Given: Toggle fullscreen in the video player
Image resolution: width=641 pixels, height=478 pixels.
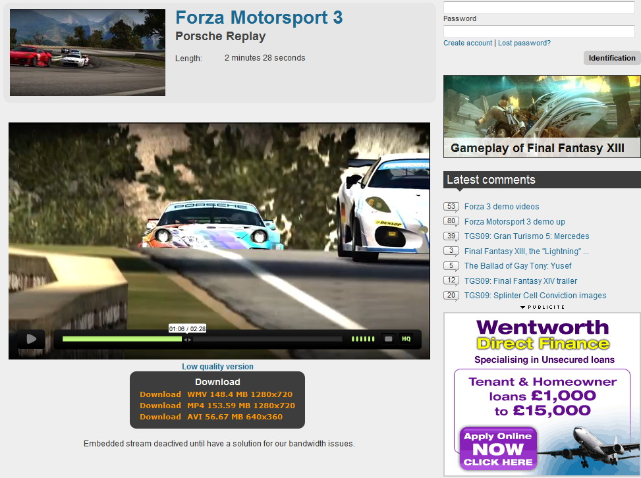Looking at the screenshot, I should [x=389, y=339].
